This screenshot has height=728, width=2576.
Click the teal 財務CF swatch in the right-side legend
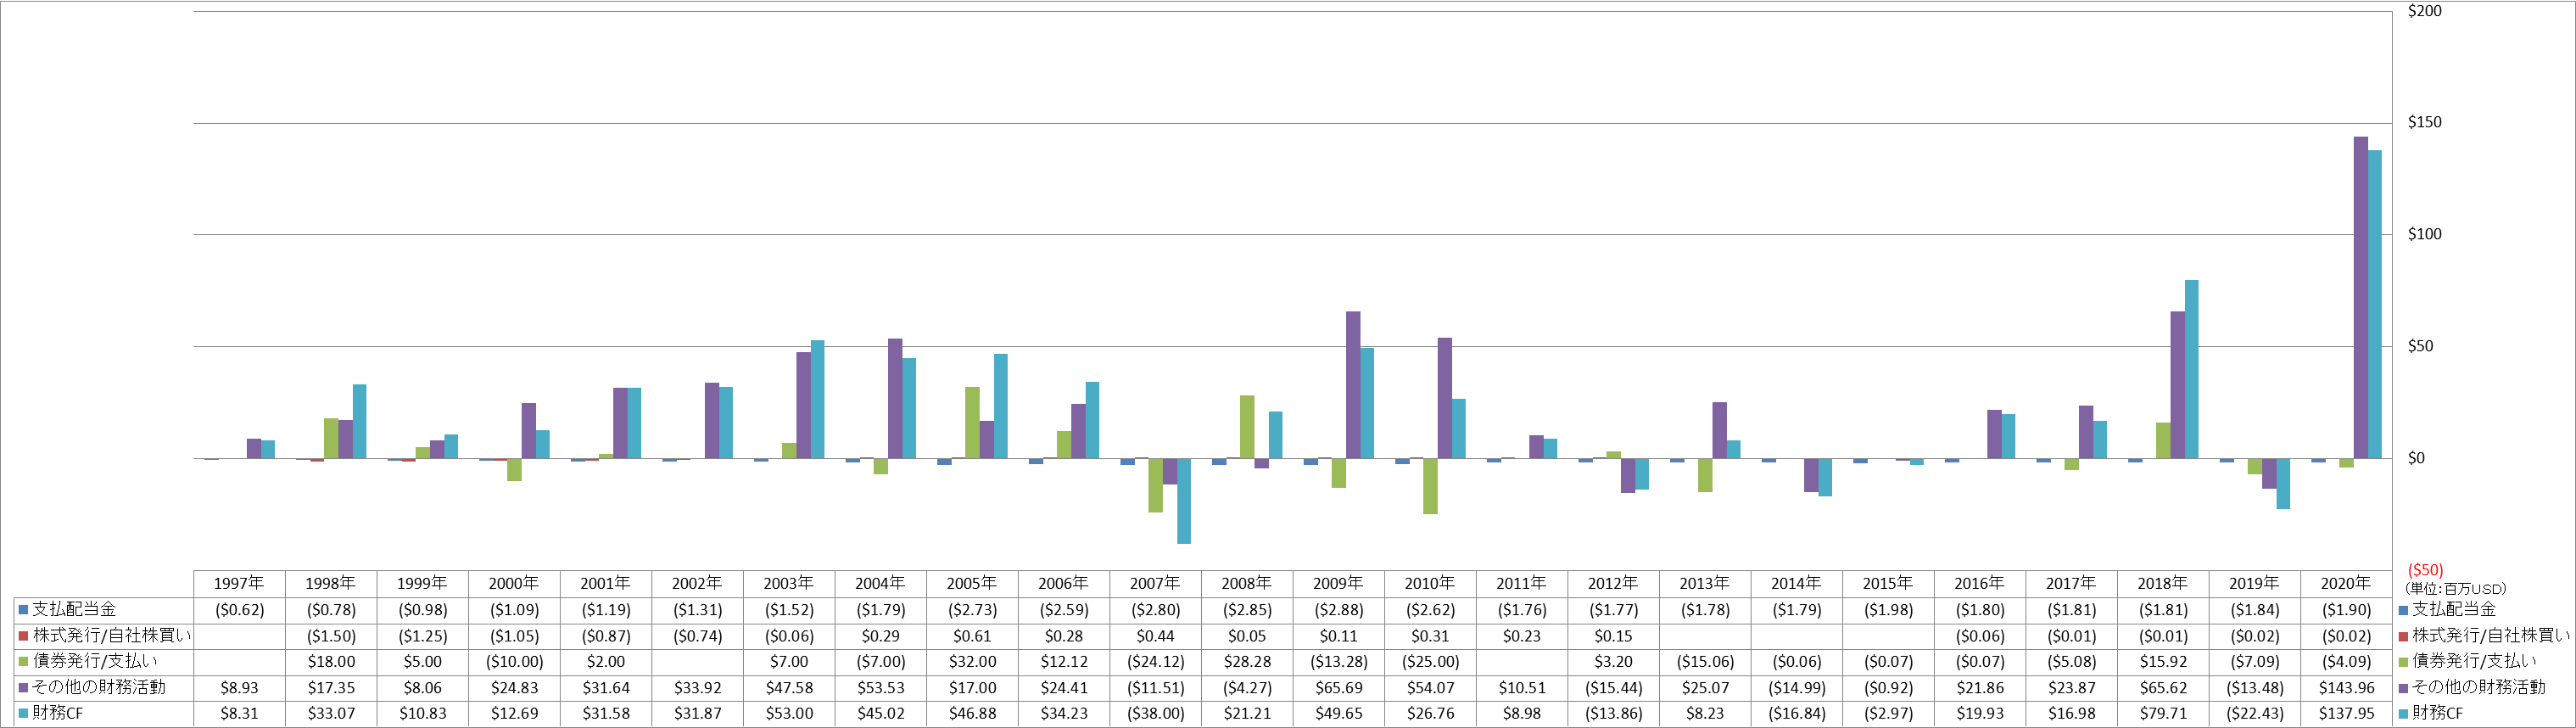click(x=2403, y=714)
